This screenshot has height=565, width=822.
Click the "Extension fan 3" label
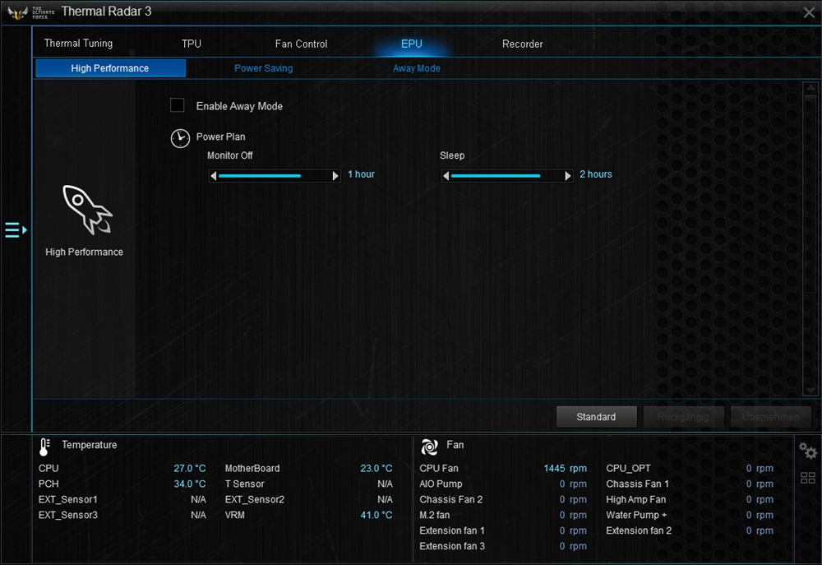452,546
